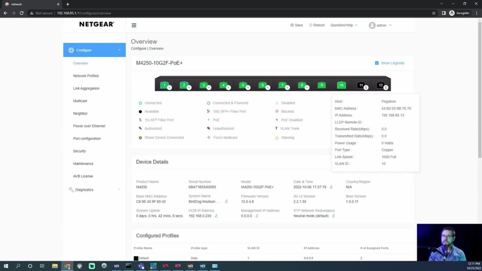Select switch port 10

341,85
